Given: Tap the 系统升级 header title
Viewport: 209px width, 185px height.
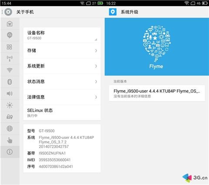Looking at the screenshot, I should [129, 12].
